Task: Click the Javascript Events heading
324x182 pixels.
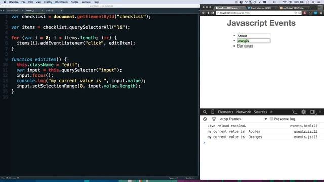Action: pyautogui.click(x=261, y=23)
